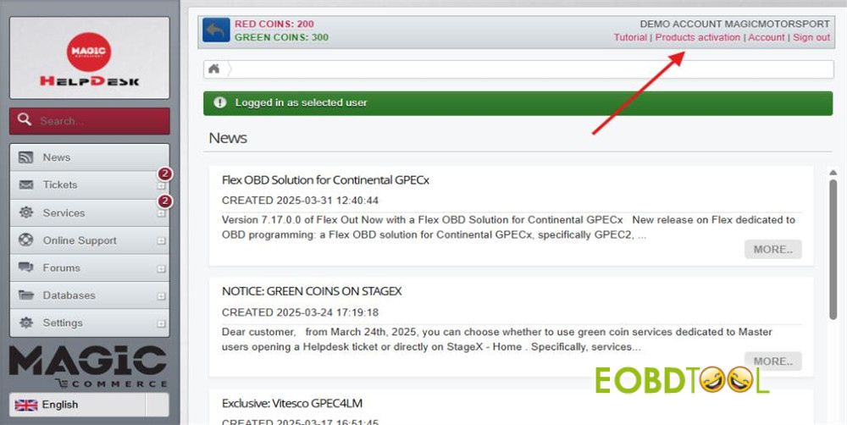Open the Magic Commerce logo link
The width and height of the screenshot is (847, 425).
coord(89,367)
